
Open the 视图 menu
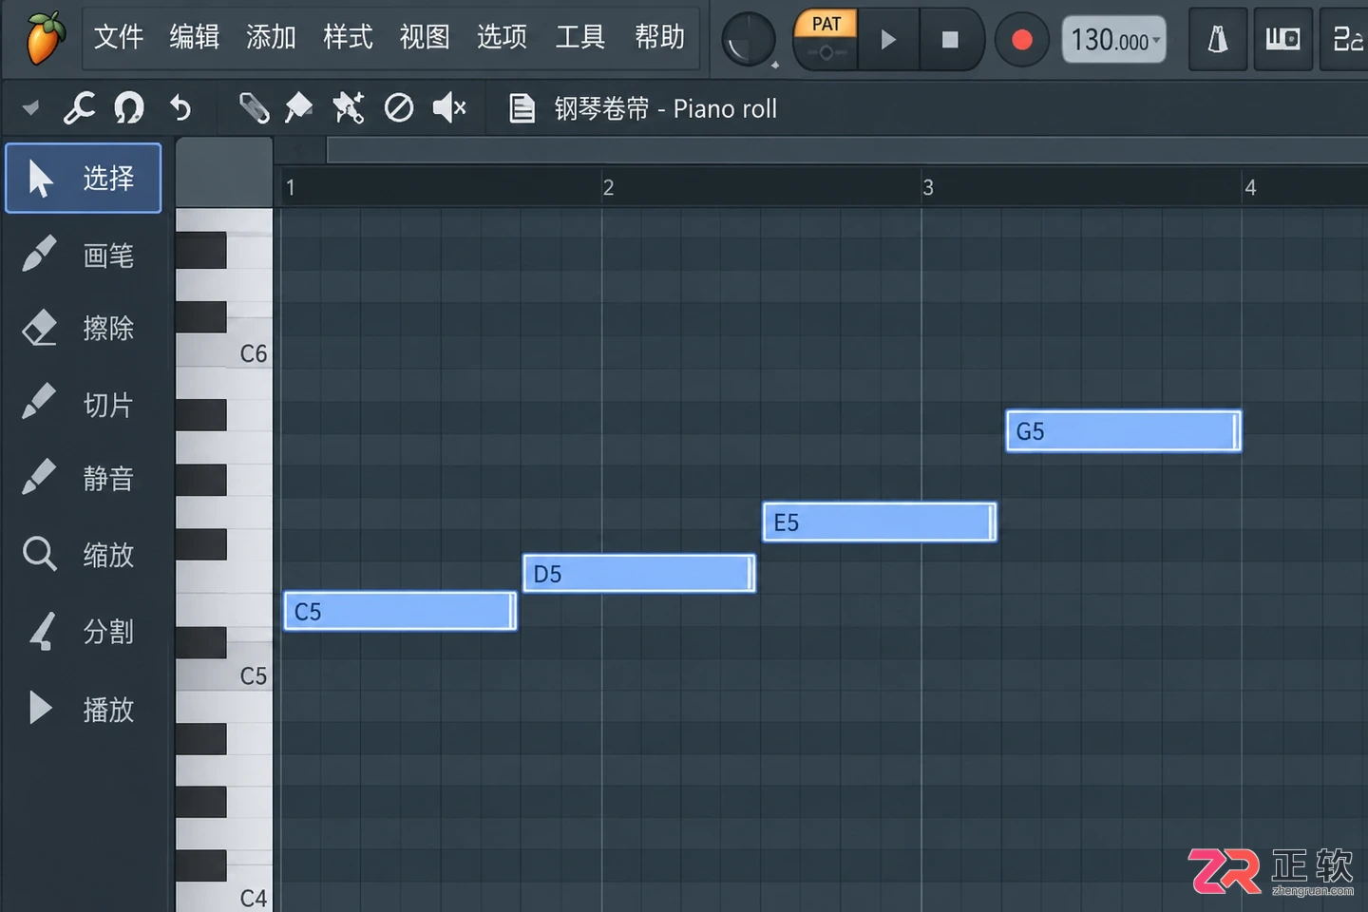click(425, 37)
